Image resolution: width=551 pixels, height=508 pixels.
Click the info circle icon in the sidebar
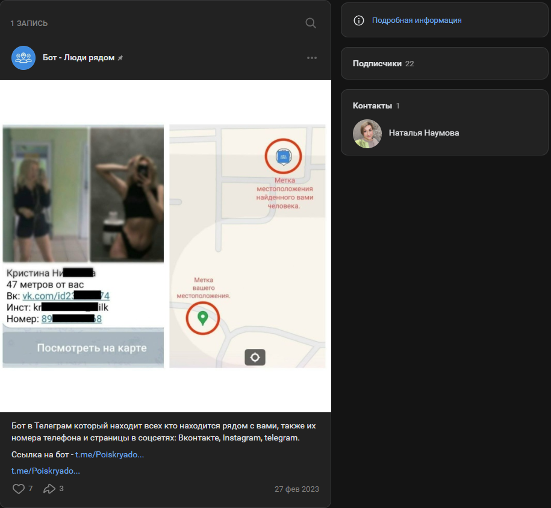tap(359, 20)
